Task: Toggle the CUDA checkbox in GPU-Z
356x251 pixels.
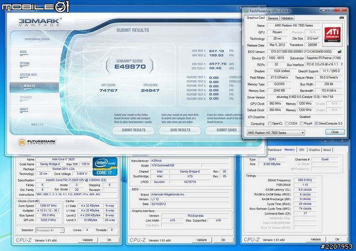Action: pos(286,124)
